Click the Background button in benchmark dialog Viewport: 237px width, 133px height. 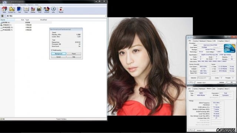[59, 54]
